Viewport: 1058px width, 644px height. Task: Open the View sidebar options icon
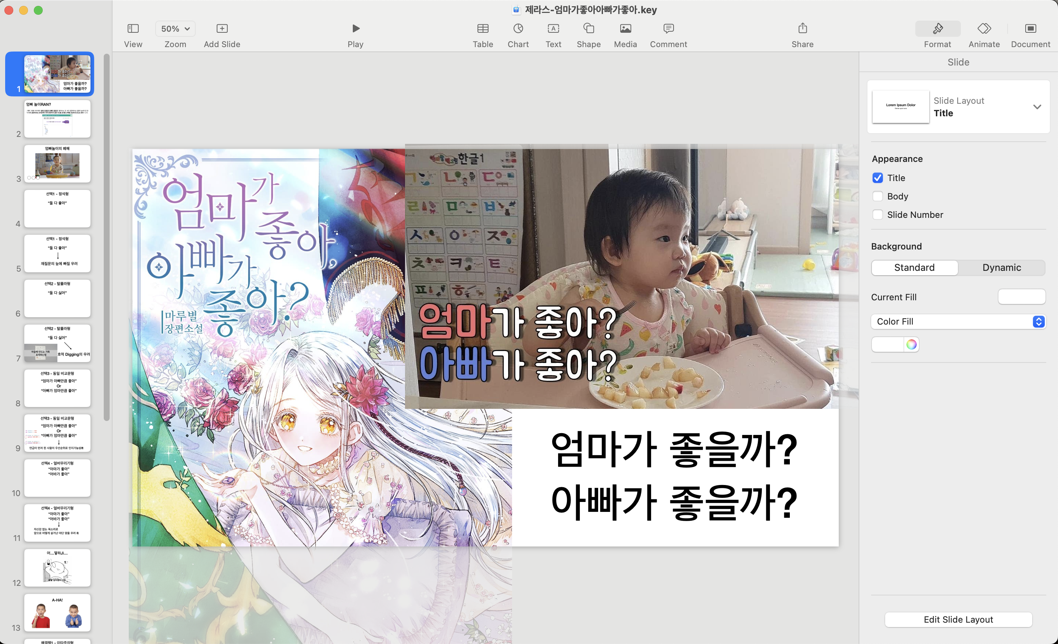pos(133,29)
